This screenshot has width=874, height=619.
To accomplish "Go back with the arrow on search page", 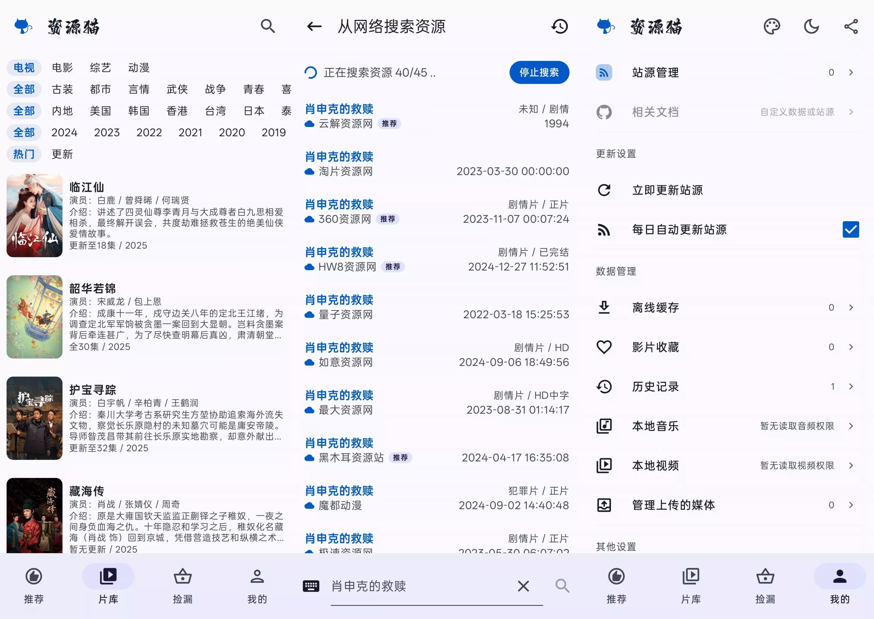I will click(314, 26).
